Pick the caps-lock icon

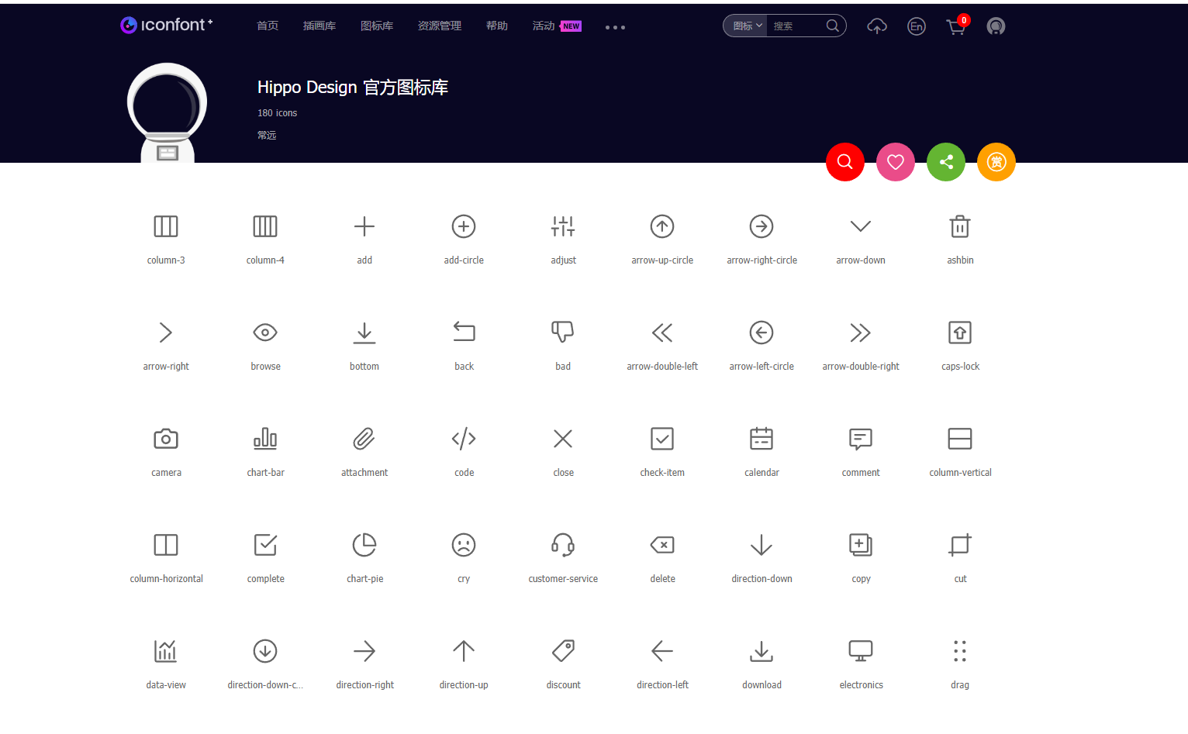pos(960,333)
